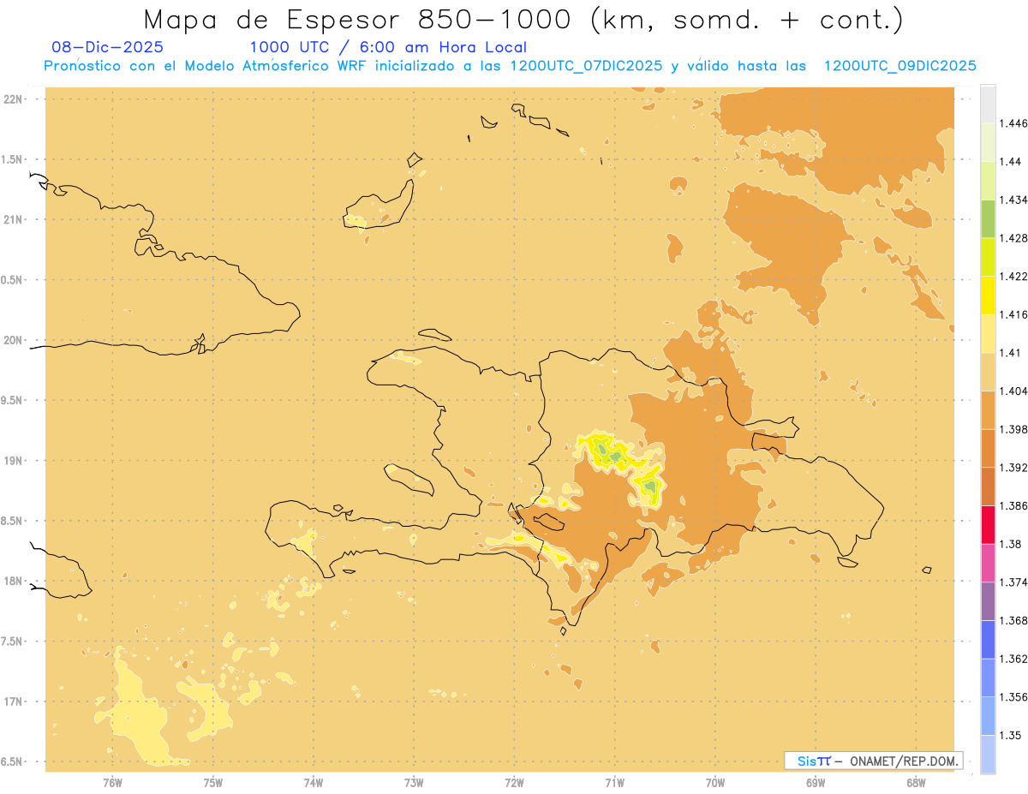Screen dimensions: 1028x794
Task: Click the purple colorbar segment between 1.368 and 1.374
Action: tap(988, 601)
